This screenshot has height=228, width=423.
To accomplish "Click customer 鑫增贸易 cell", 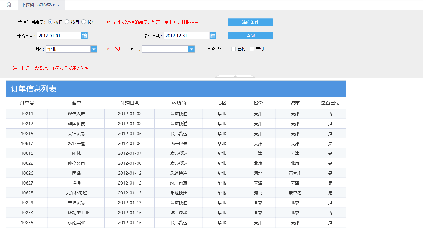I will pos(76,203).
